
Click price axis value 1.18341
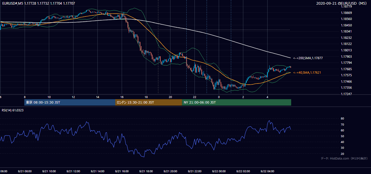coord(346,31)
